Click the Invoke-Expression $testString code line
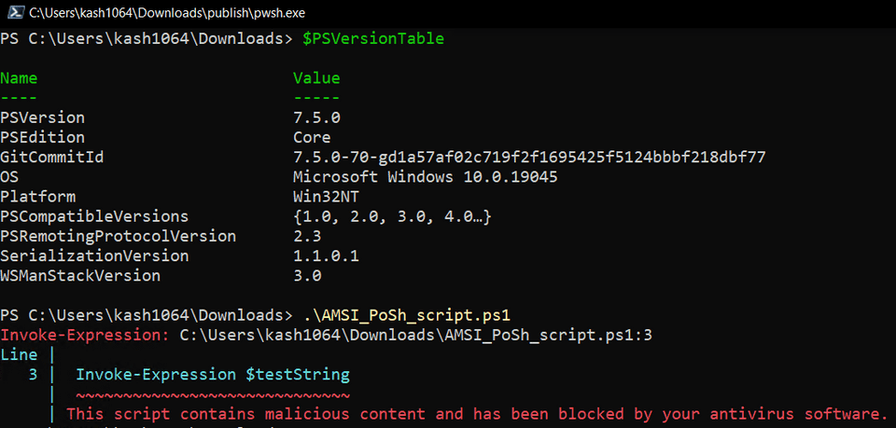This screenshot has width=896, height=428. coord(213,375)
